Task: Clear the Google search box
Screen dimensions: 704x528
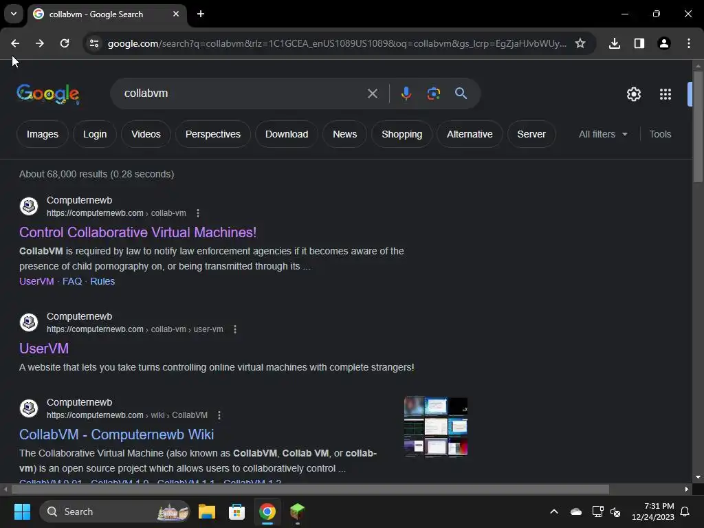Action: coord(372,93)
